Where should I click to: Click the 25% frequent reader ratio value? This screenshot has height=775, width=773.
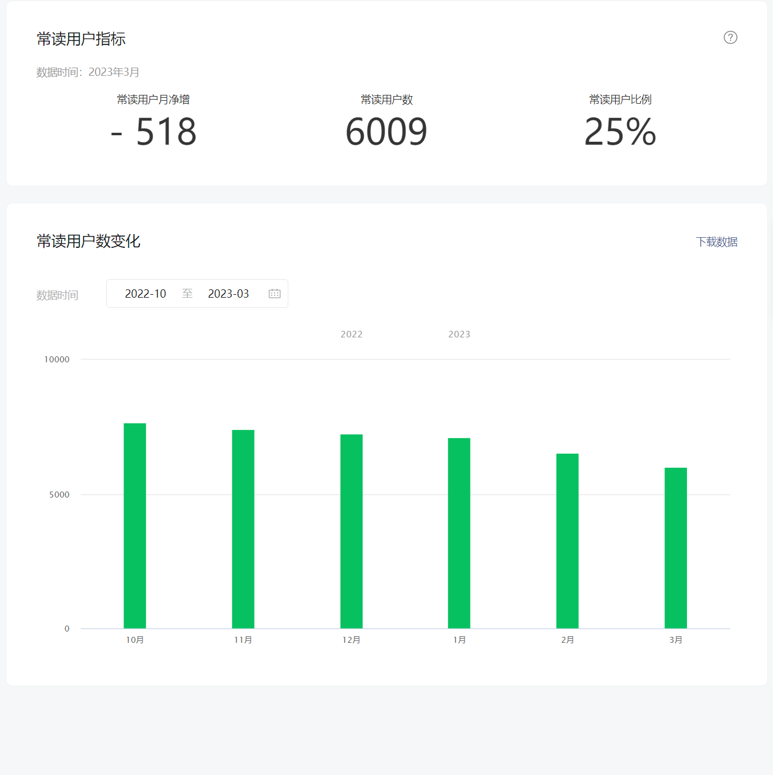tap(620, 132)
